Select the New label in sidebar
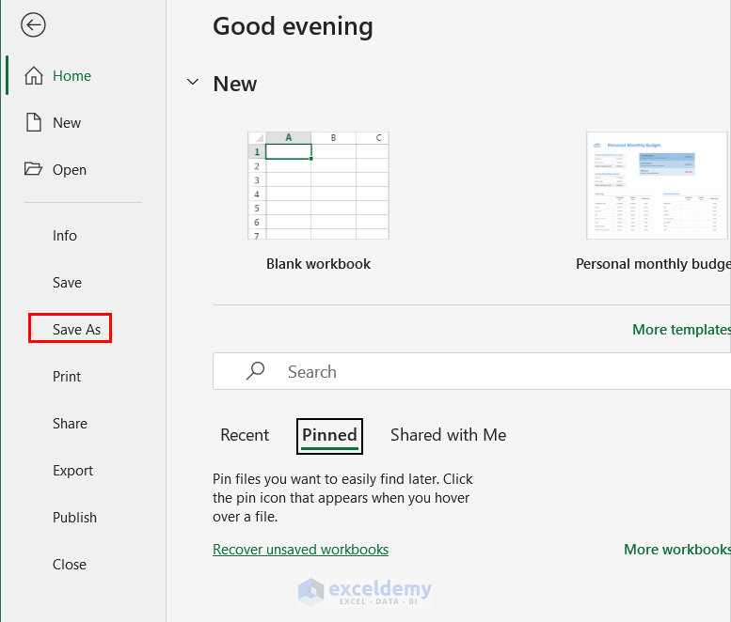 click(x=67, y=123)
